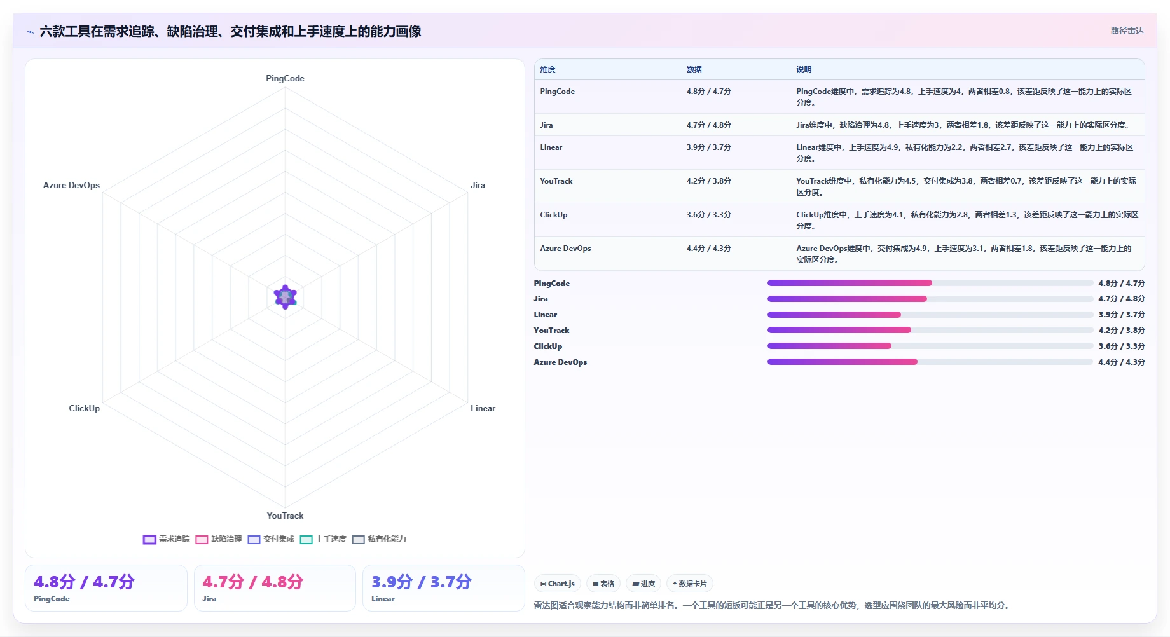
Task: Click the YouTrack description cell text
Action: [x=966, y=187]
